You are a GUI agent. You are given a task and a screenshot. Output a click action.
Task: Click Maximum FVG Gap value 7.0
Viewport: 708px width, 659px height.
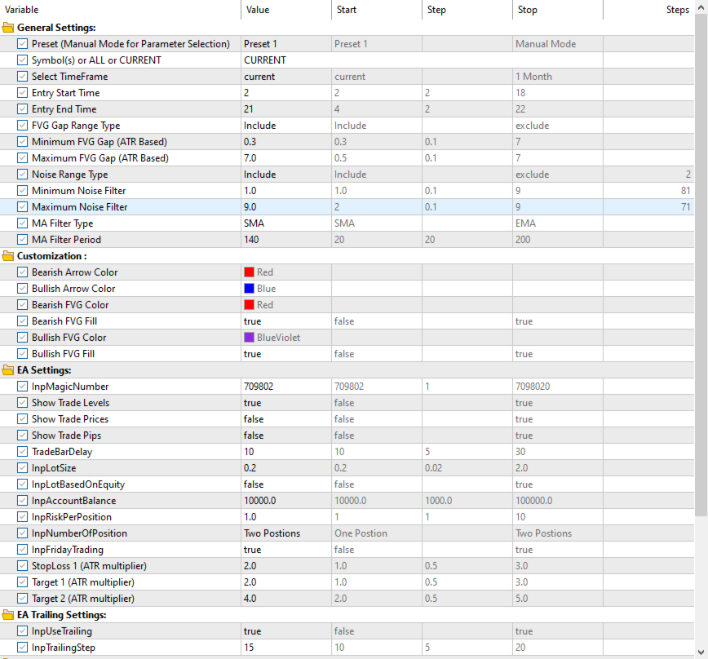coord(286,158)
